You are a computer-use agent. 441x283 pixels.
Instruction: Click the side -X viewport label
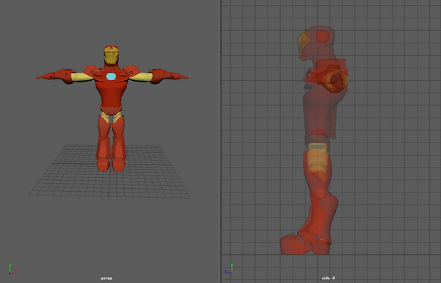pyautogui.click(x=329, y=278)
